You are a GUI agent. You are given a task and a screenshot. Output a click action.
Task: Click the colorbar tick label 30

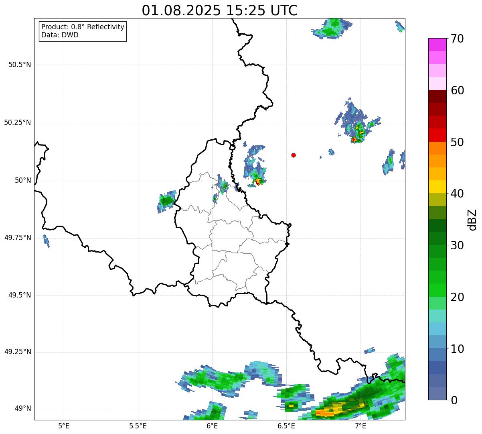(x=457, y=245)
